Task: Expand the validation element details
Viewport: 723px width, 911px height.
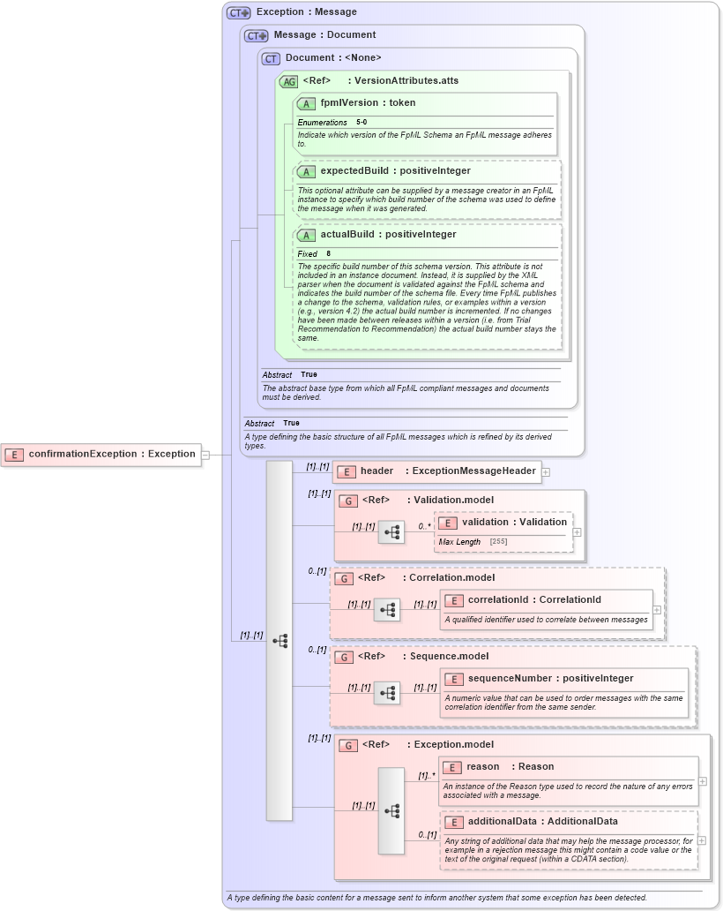Action: tap(577, 532)
